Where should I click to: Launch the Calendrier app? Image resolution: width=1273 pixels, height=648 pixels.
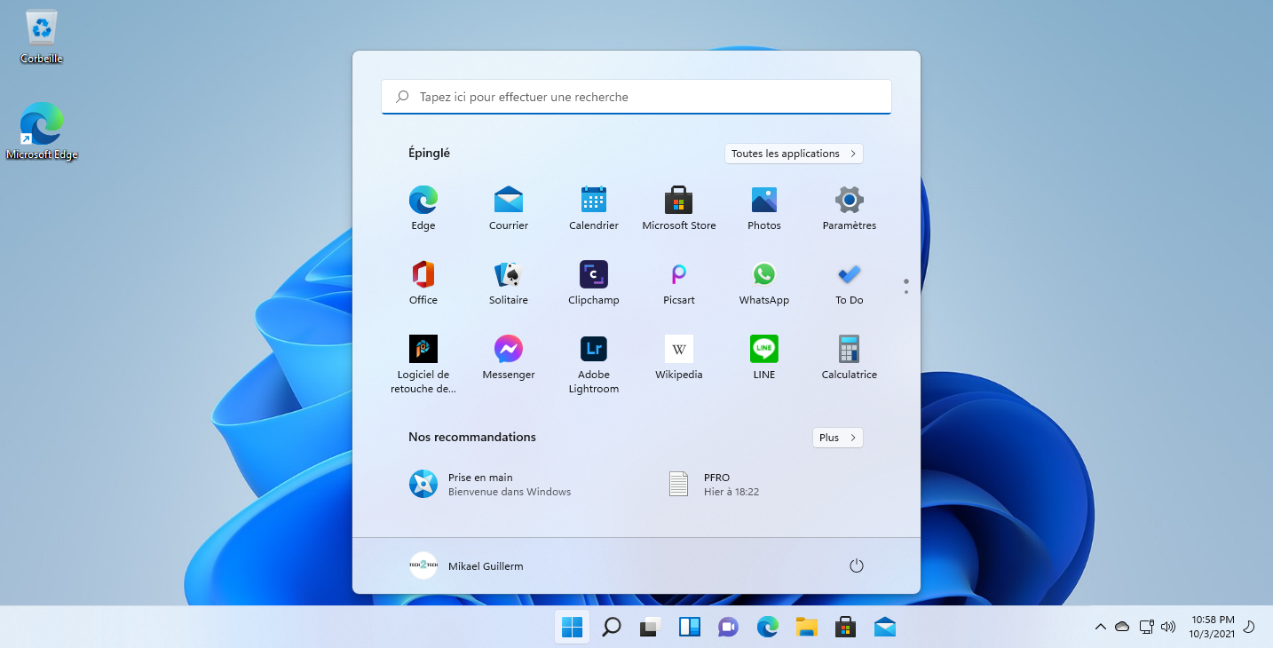(594, 208)
